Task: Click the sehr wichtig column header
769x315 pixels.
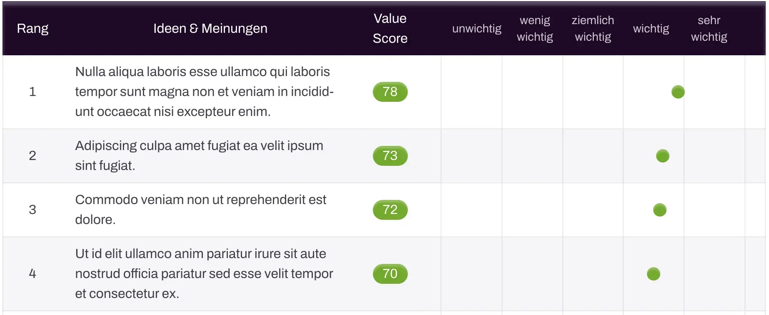Action: (x=709, y=29)
